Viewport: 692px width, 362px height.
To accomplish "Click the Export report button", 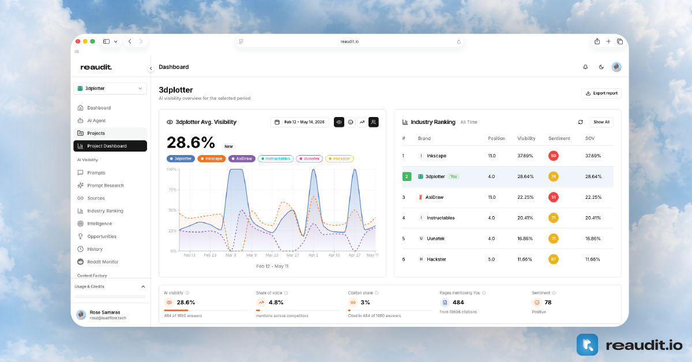I will coord(601,93).
